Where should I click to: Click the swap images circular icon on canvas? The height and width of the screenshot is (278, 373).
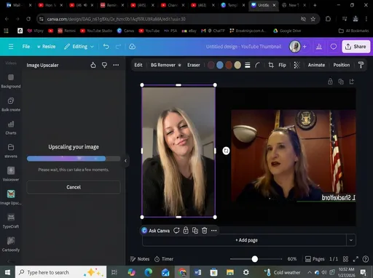226,151
